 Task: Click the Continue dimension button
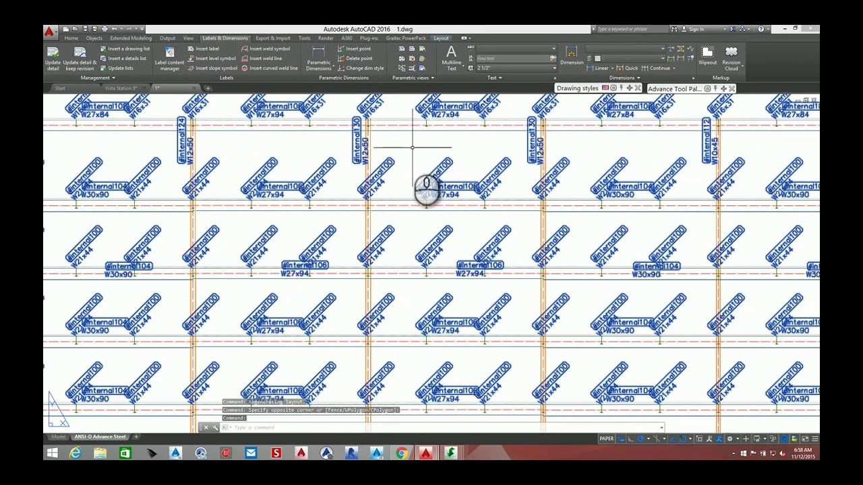coord(656,68)
